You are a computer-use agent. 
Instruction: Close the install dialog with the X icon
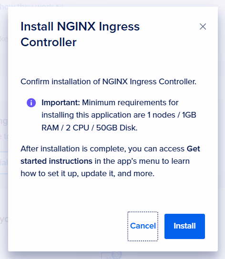[203, 27]
